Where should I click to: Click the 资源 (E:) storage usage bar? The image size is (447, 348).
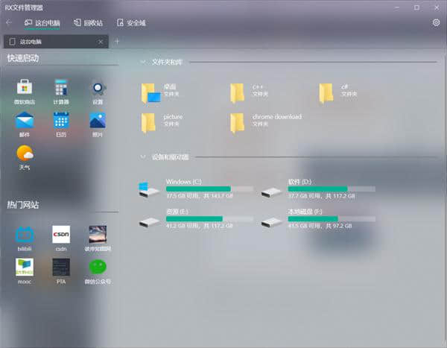tap(209, 219)
